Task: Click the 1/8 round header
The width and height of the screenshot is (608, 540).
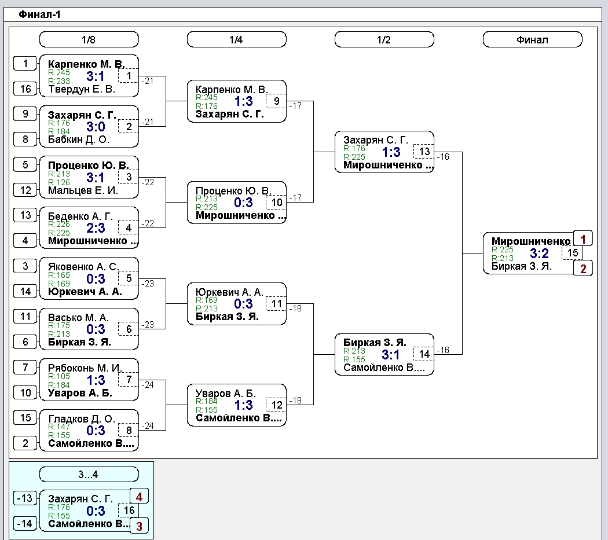Action: pos(89,39)
